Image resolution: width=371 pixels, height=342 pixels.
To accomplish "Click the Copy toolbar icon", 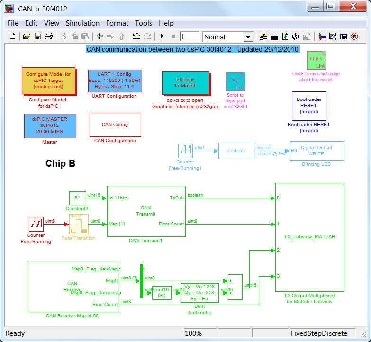I will (x=74, y=36).
